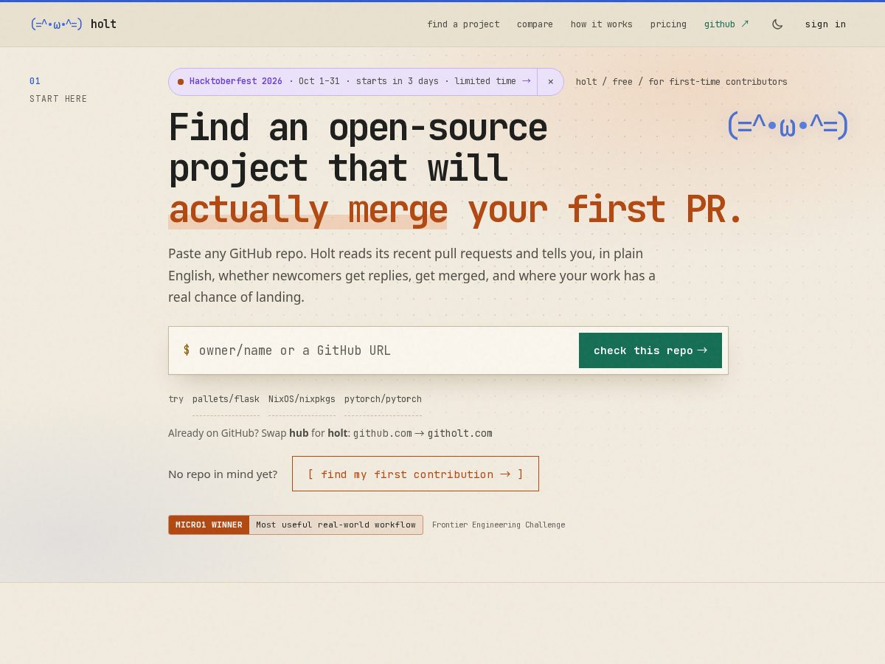Image resolution: width=885 pixels, height=664 pixels.
Task: Select the 'Frontier Engineering Challenge' text
Action: [499, 525]
